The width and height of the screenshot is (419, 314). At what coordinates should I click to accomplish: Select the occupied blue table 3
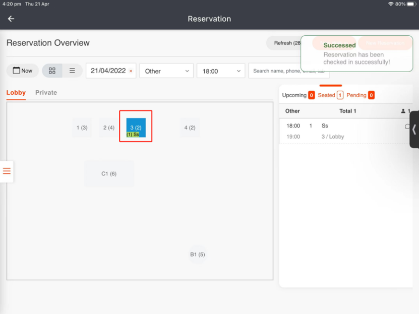pyautogui.click(x=136, y=127)
